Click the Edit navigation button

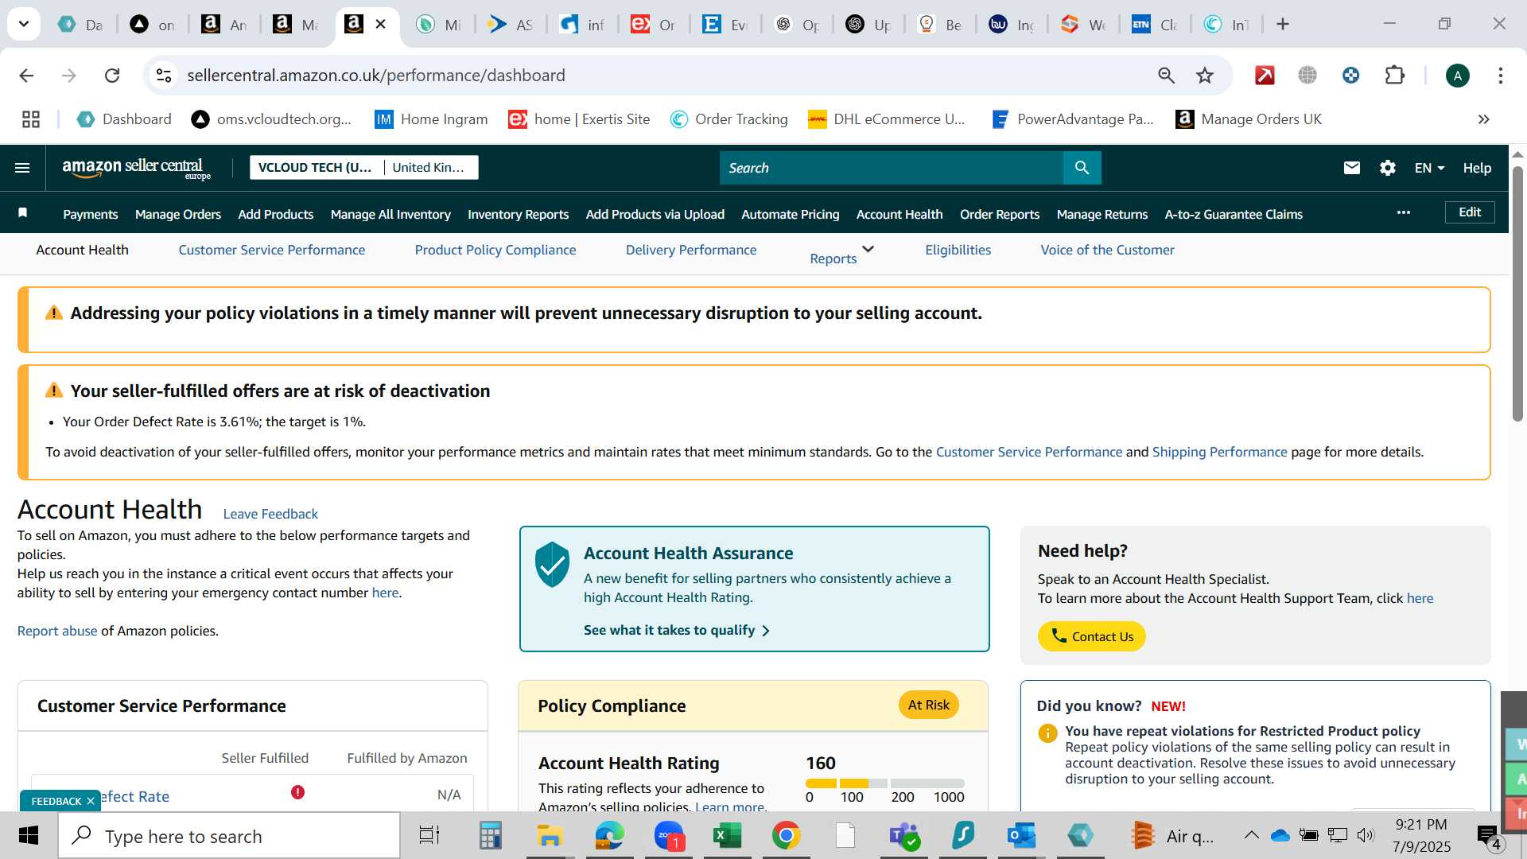pyautogui.click(x=1470, y=212)
